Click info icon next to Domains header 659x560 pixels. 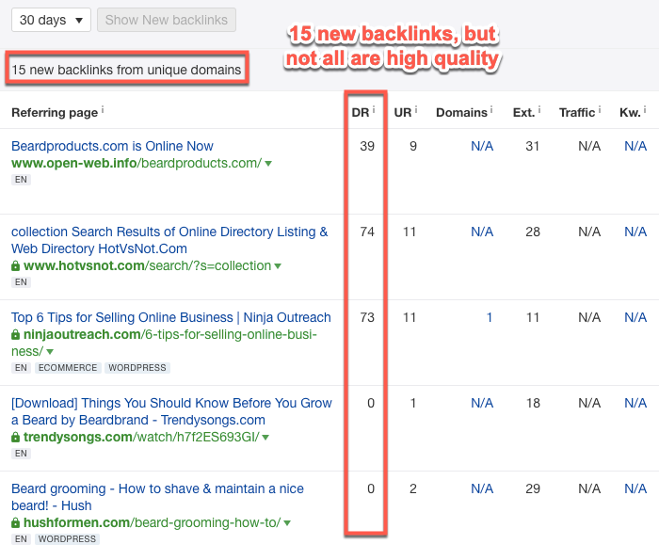(491, 109)
